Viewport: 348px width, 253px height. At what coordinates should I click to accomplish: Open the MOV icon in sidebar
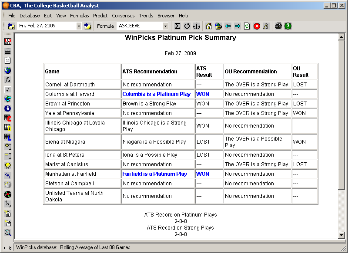coord(8,204)
